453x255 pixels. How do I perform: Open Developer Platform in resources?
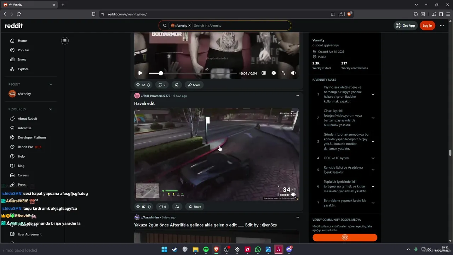(x=33, y=137)
